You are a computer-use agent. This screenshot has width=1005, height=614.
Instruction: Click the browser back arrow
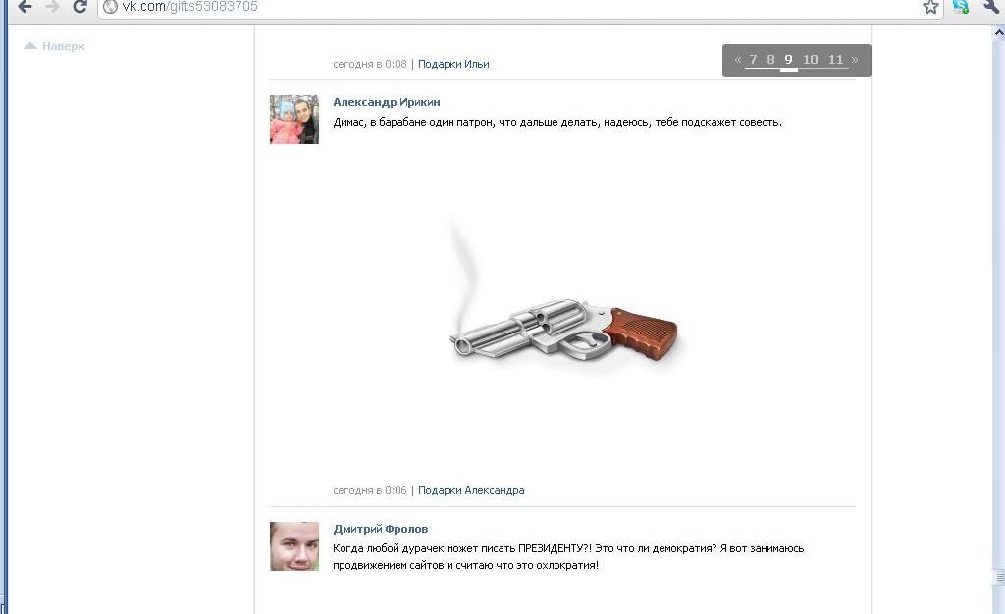25,7
